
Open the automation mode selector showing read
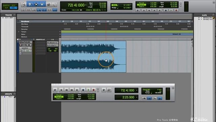coord(28,50)
